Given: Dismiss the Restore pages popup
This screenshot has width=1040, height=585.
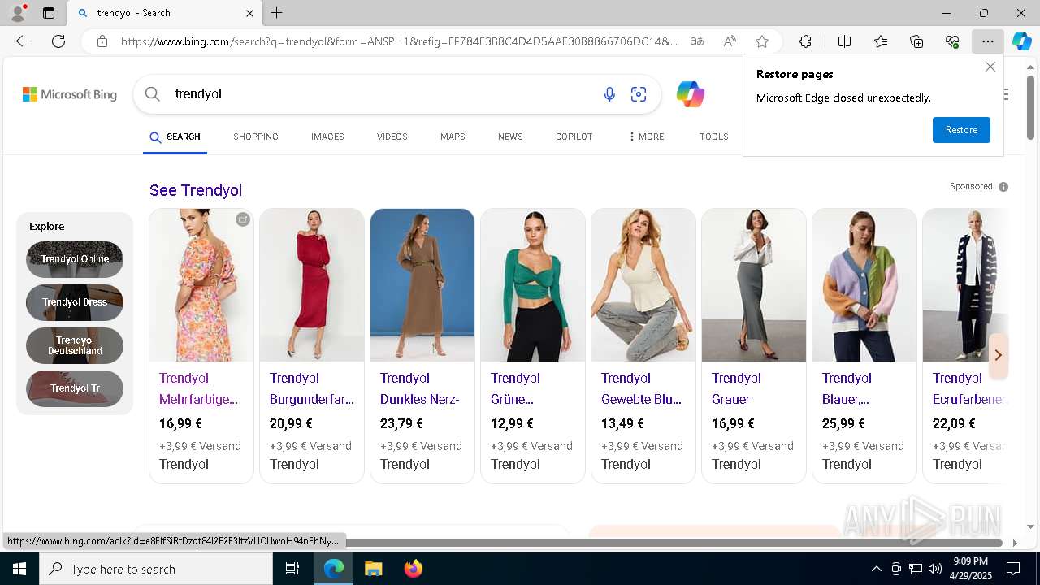Looking at the screenshot, I should tap(990, 67).
